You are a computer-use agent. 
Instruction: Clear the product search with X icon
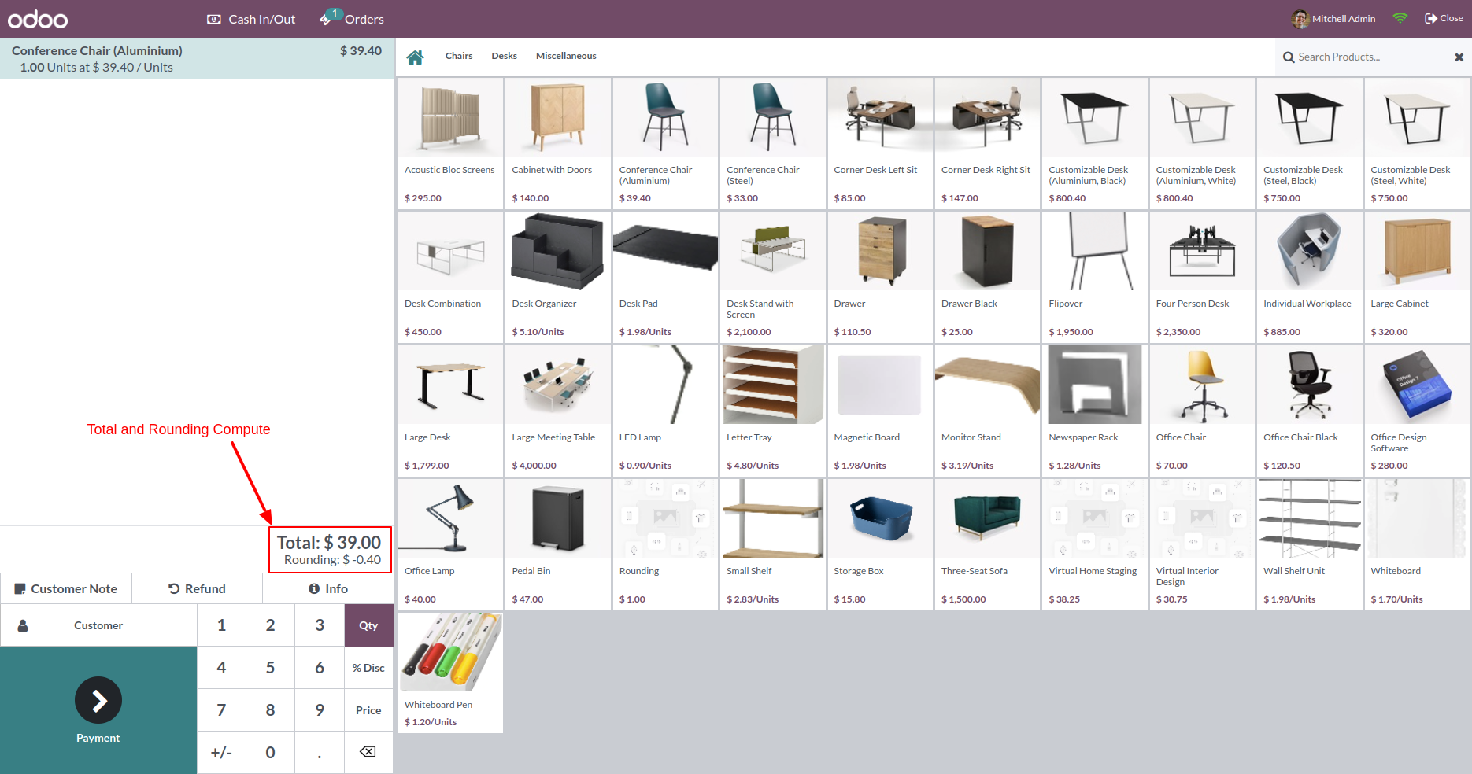[x=1459, y=57]
